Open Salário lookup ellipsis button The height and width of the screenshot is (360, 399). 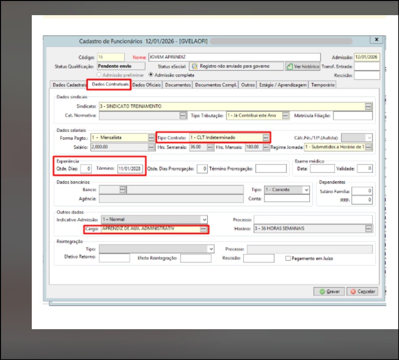click(151, 147)
